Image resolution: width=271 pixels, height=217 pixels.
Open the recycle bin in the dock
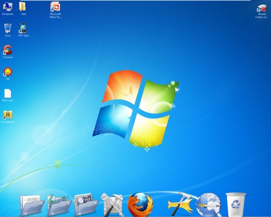click(236, 205)
